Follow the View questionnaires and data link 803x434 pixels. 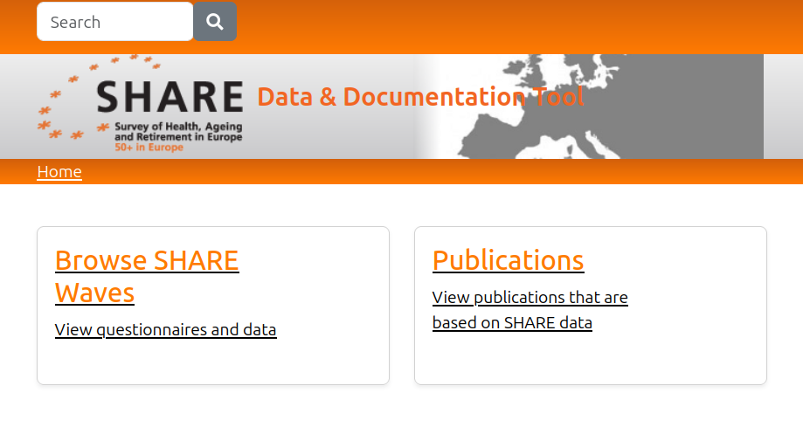(x=165, y=330)
